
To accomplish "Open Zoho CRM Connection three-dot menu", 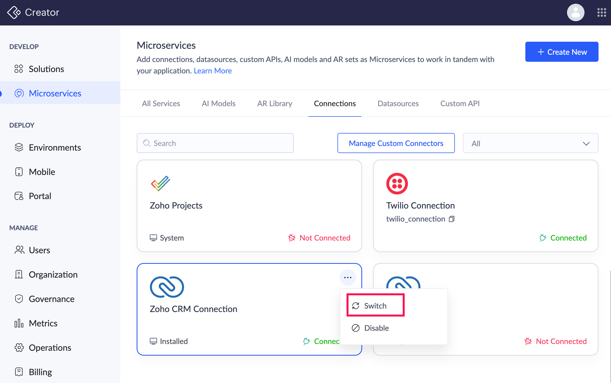I will pos(348,277).
